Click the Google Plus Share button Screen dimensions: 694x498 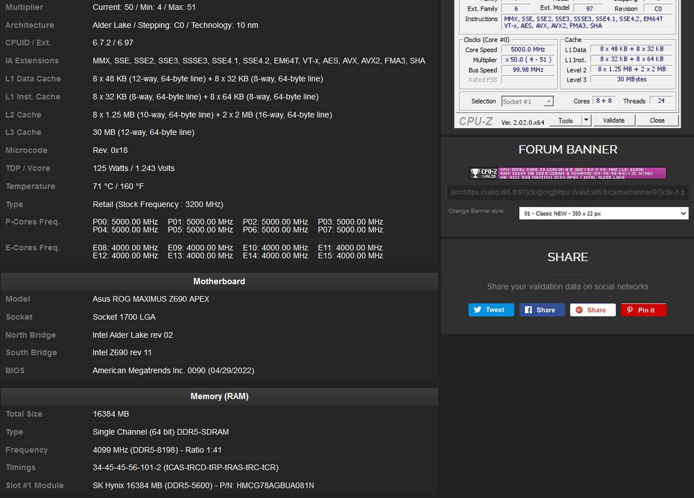click(592, 310)
